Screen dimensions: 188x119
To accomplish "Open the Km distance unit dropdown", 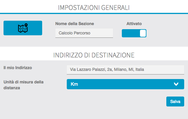I will click(125, 84).
